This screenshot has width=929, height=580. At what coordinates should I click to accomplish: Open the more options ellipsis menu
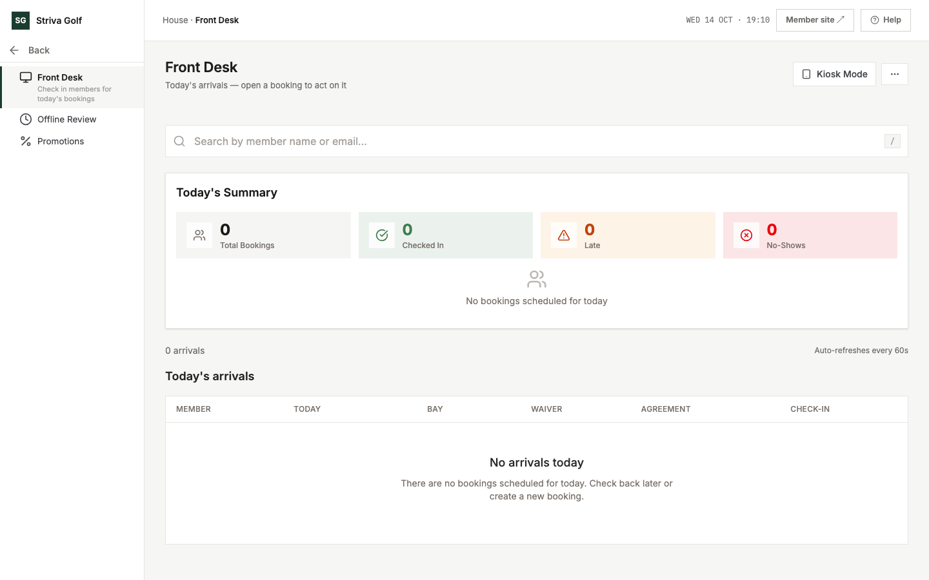coord(895,74)
